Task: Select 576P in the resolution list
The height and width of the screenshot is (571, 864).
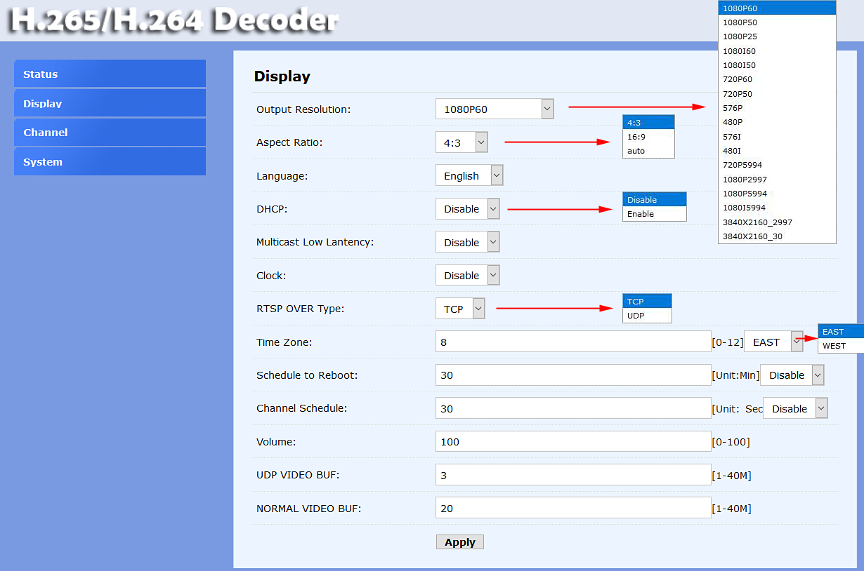Action: [x=777, y=108]
